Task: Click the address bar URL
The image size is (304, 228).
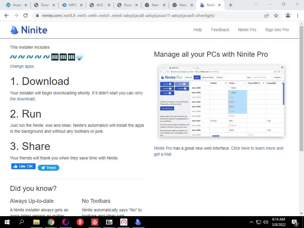Action: point(128,15)
